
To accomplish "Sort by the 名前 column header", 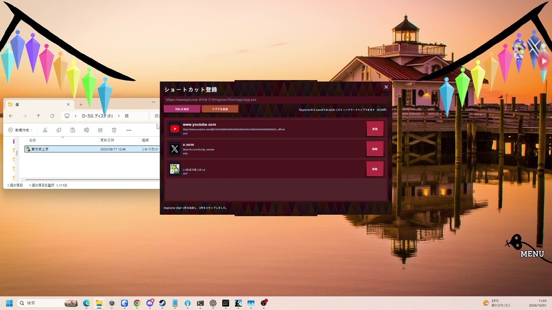I will (32, 140).
